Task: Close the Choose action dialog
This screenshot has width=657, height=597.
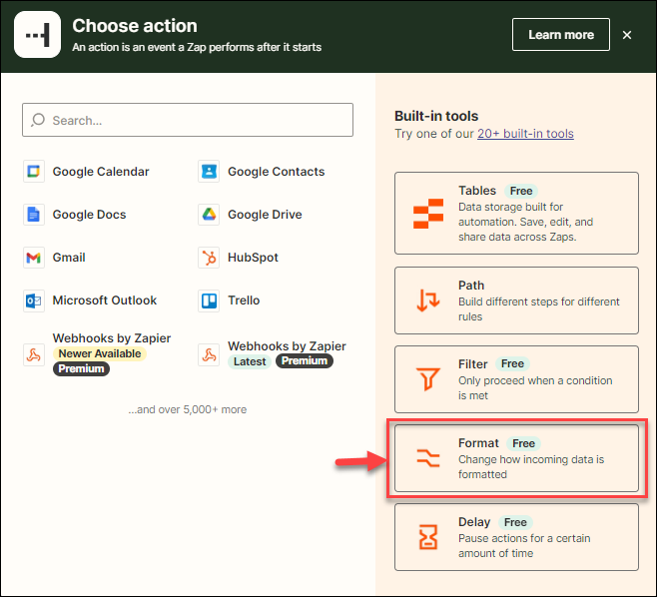Action: click(x=627, y=35)
